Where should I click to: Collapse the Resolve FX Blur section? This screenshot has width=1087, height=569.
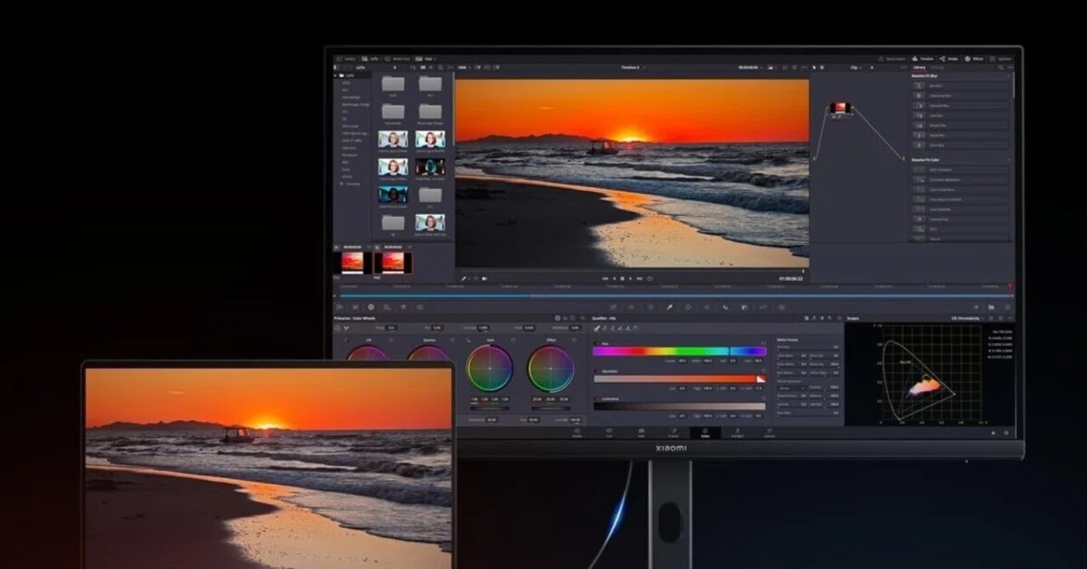[1010, 76]
